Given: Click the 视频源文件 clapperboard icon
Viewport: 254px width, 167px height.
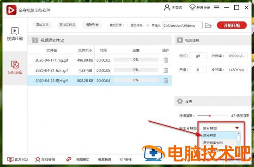Looking at the screenshot, I should (x=35, y=40).
